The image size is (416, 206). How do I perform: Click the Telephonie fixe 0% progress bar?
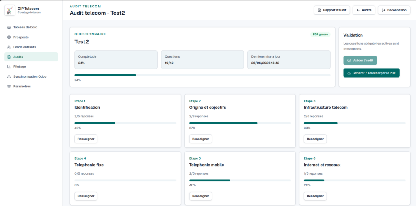125,180
